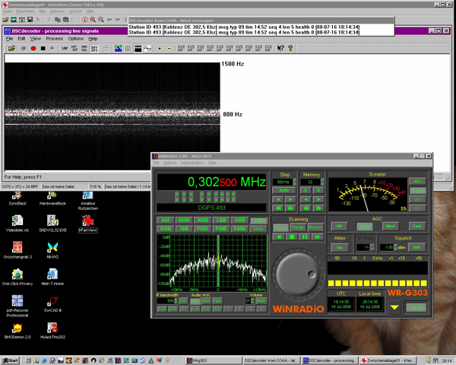
Task: Click WinRadio tuning knob
Action: 298,275
